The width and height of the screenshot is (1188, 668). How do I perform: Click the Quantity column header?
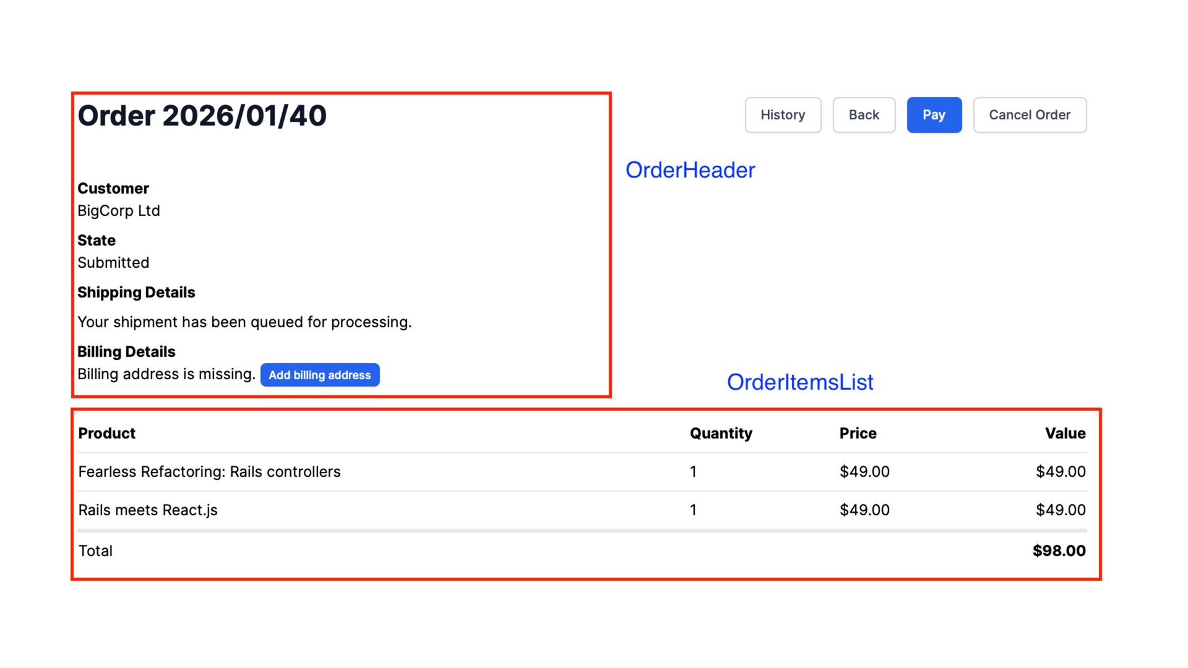coord(721,434)
